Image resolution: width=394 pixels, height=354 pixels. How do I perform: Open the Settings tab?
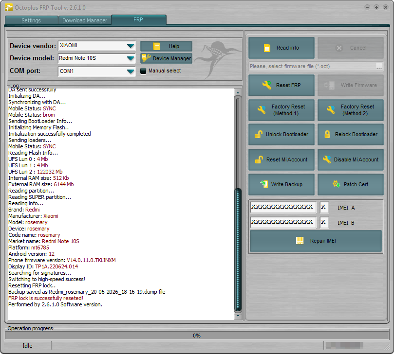(31, 20)
